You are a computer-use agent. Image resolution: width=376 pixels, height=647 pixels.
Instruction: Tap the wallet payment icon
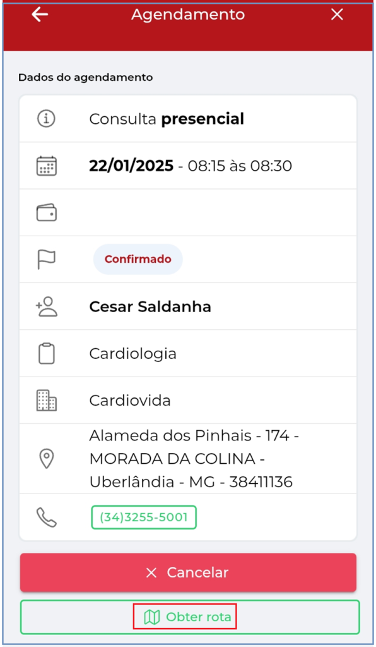(x=47, y=212)
